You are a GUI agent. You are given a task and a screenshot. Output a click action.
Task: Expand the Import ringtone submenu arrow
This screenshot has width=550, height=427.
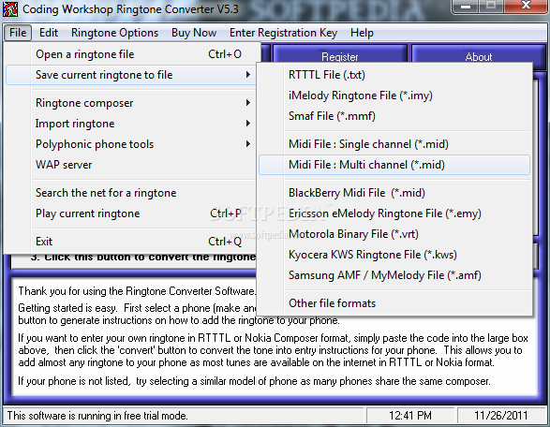pos(248,124)
